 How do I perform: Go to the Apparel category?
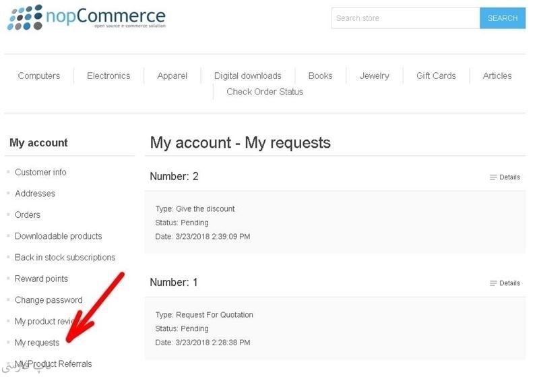tap(172, 76)
